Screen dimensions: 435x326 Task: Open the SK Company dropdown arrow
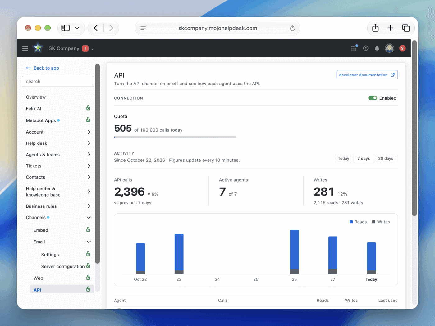[x=92, y=49]
